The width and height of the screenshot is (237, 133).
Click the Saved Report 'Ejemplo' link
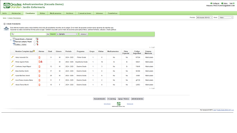(x=24, y=39)
